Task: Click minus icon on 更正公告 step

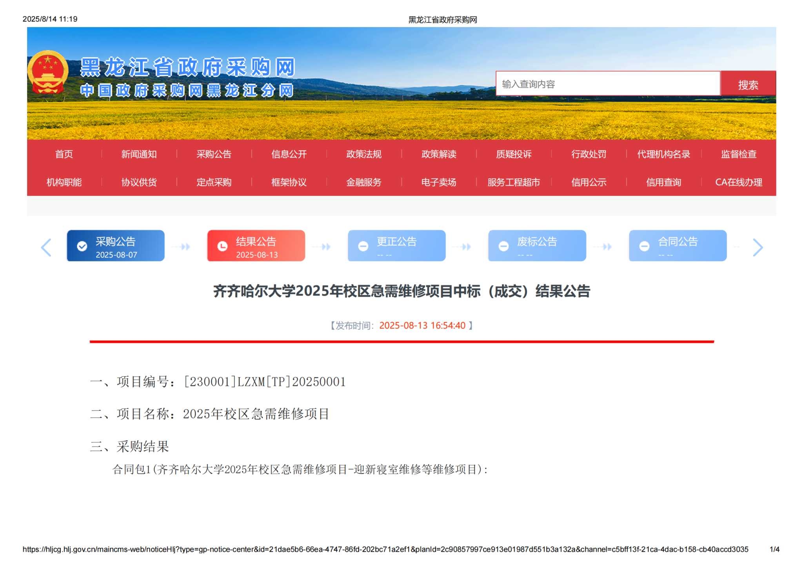Action: pyautogui.click(x=363, y=246)
